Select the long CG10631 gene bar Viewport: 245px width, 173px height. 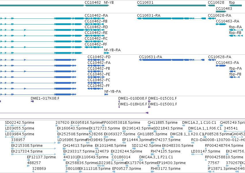(171, 5)
